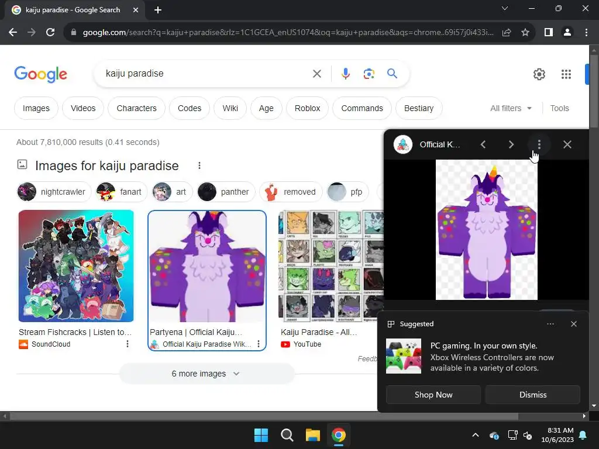Screen dimensions: 599x449
Task: Open the Windows notification bell
Action: pos(583,435)
